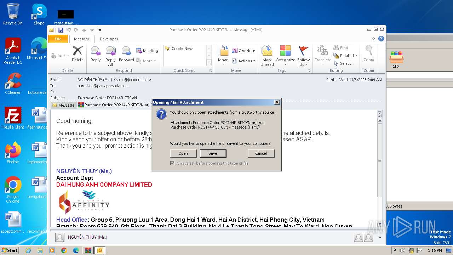Toggle Always ask before opening checkbox
This screenshot has height=255, width=453.
tap(172, 163)
